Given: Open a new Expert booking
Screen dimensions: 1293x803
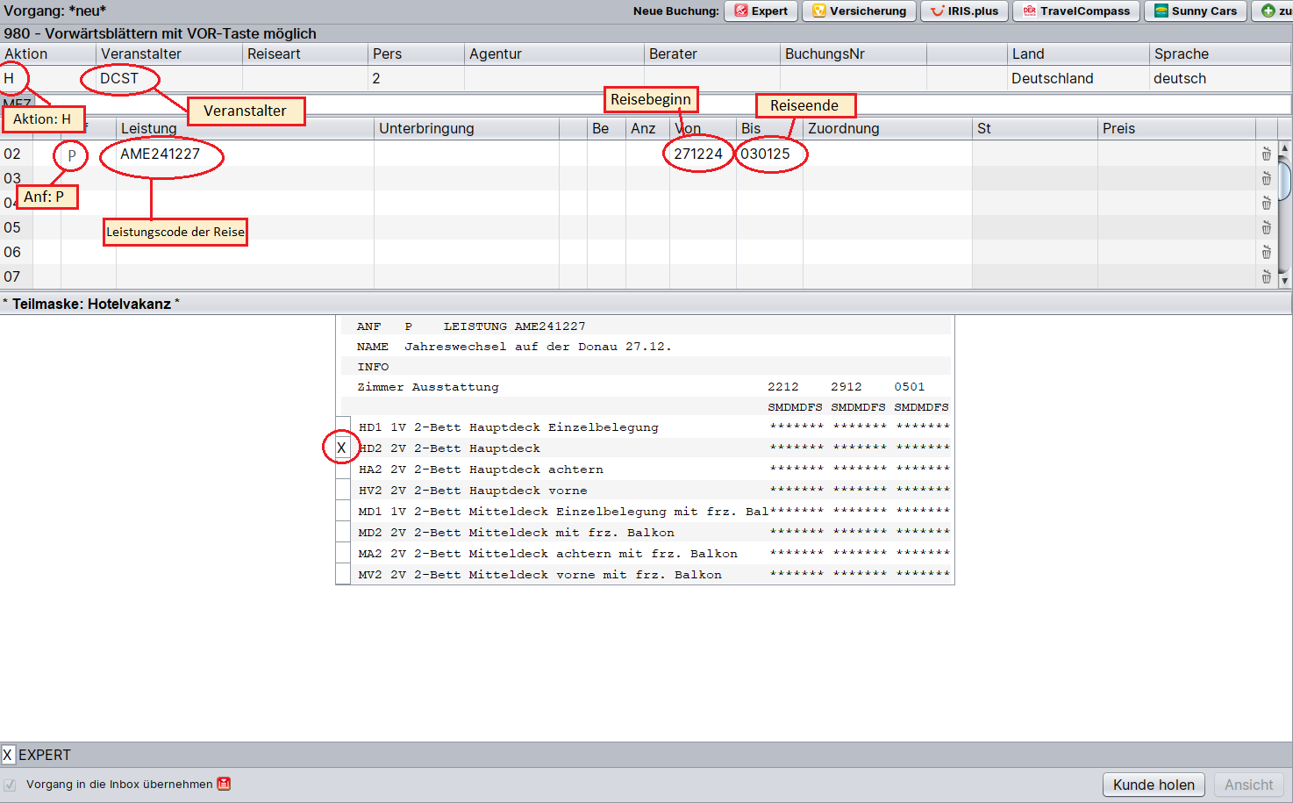Looking at the screenshot, I should tap(761, 11).
